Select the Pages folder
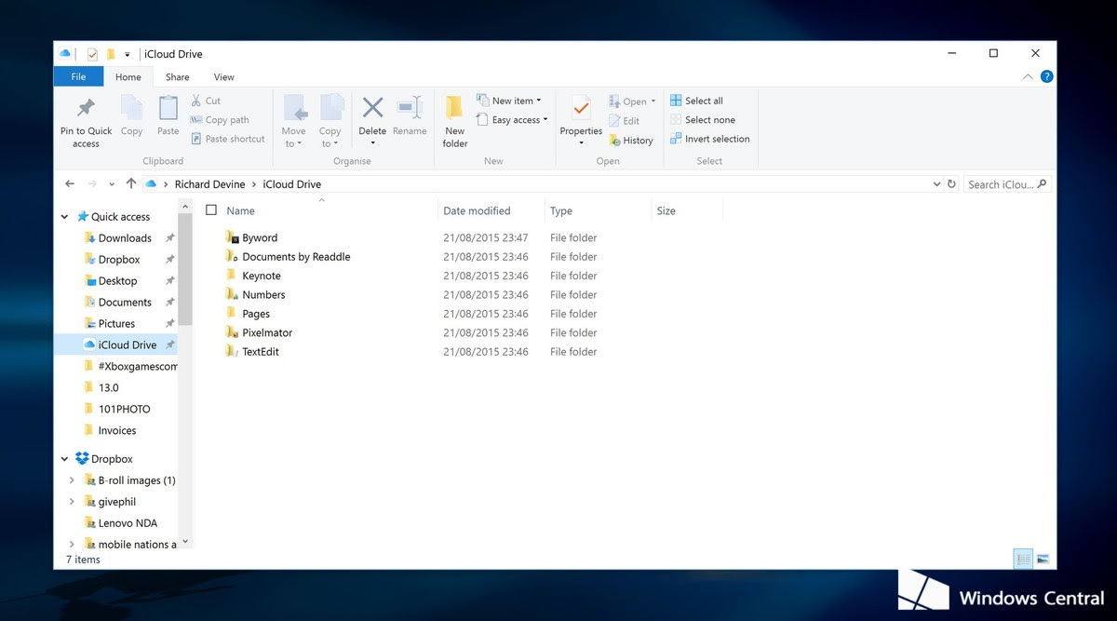This screenshot has height=621, width=1117. coord(256,314)
